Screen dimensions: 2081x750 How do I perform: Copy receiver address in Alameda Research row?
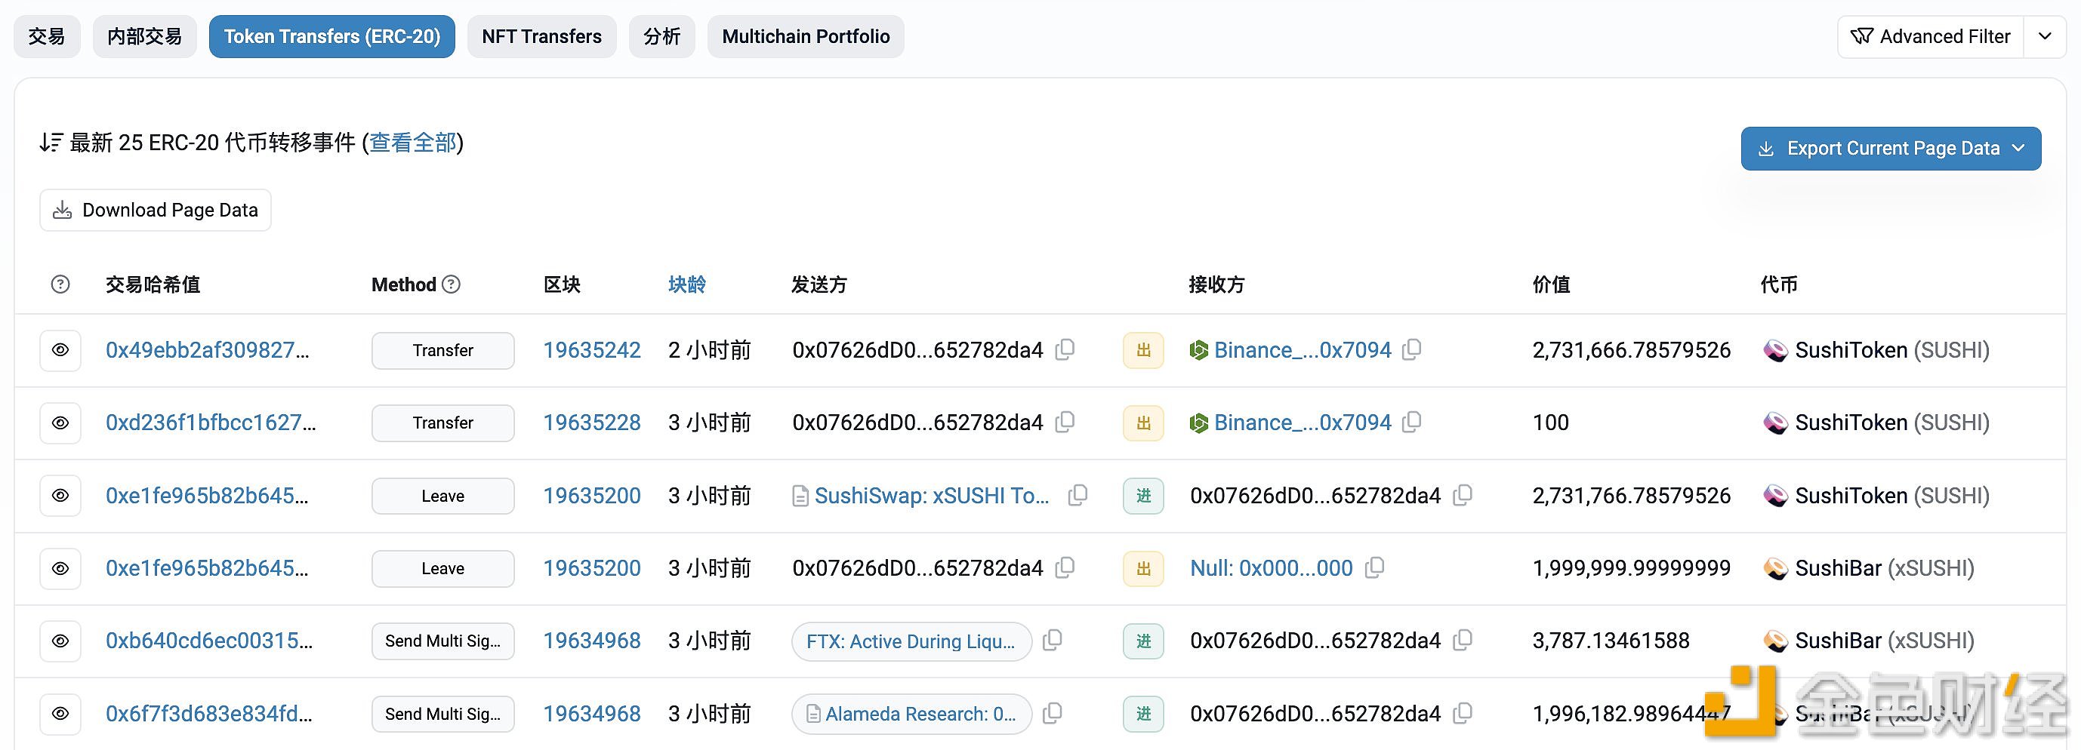click(1462, 714)
